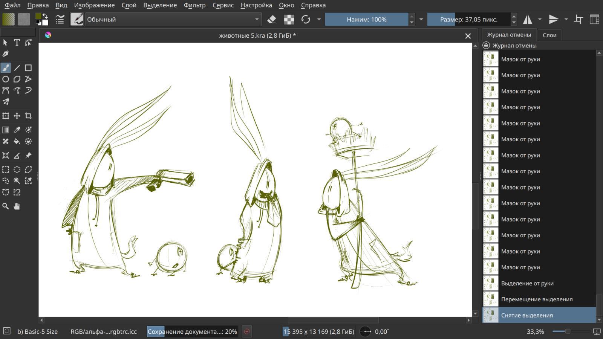Toggle preserve alpha checkerboard button
The image size is (603, 339).
click(x=289, y=19)
